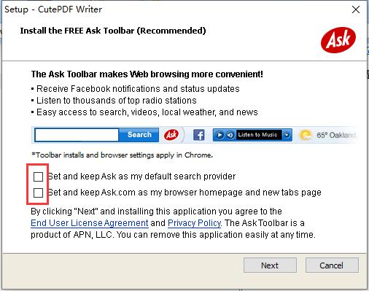
Task: Click the small Ask icon in the toolbar preview
Action: [171, 134]
